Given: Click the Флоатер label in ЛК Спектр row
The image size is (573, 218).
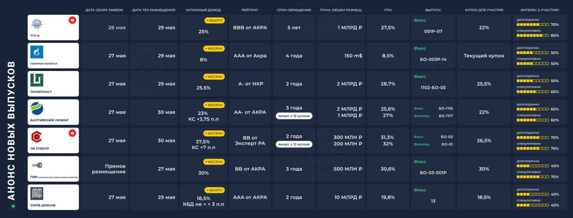Looking at the screenshot, I should 422,144.
